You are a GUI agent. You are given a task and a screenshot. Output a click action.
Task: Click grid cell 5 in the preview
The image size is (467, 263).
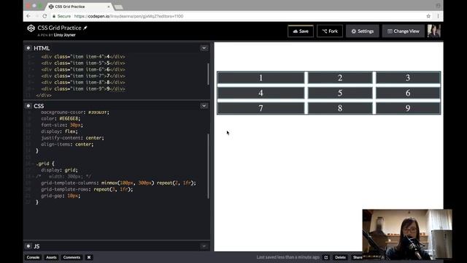340,93
